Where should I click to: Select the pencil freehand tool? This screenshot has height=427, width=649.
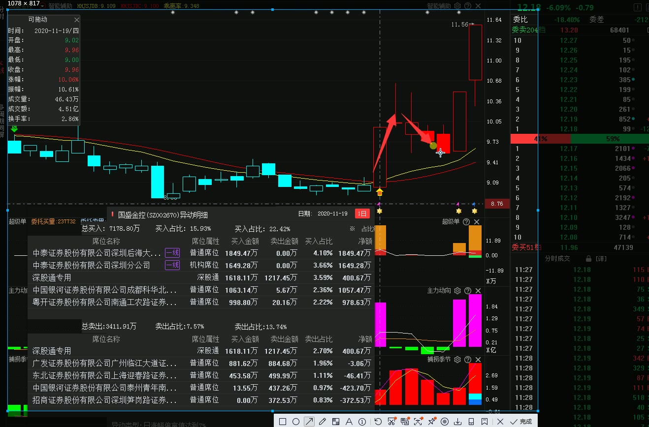pos(322,422)
